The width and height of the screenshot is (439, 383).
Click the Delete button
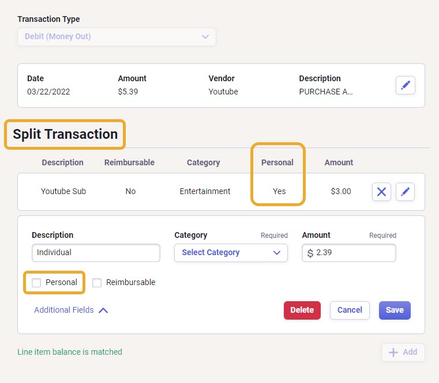pyautogui.click(x=302, y=310)
